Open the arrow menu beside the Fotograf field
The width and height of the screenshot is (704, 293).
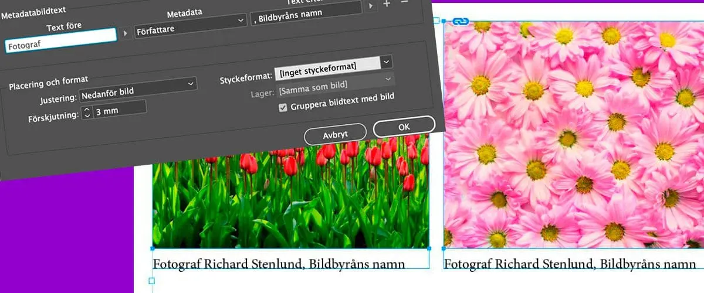coord(126,34)
